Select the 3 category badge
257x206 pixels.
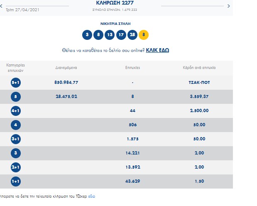16,153
